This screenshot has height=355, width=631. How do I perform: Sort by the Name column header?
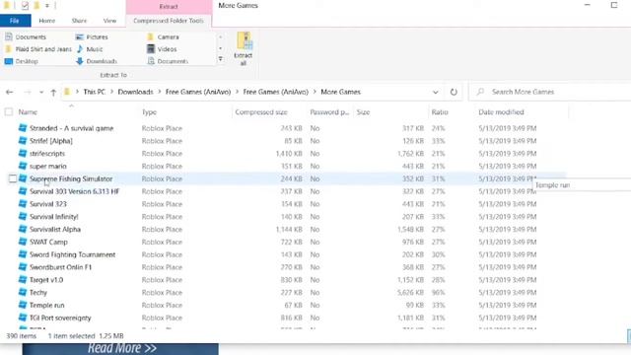[x=28, y=111]
